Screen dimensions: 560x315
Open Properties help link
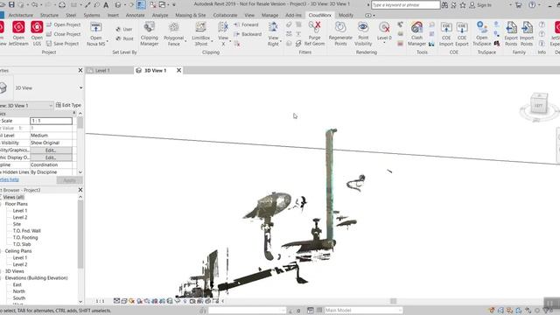(10, 179)
